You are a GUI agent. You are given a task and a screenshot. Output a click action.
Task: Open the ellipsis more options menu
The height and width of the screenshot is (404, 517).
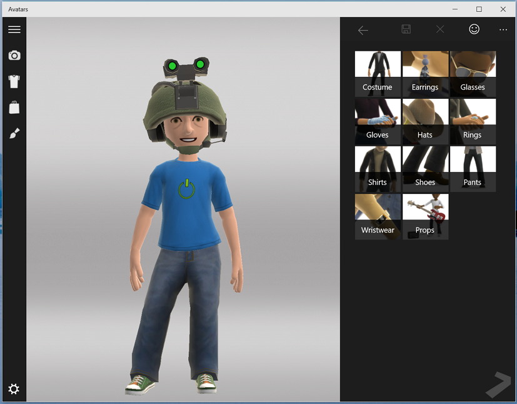click(503, 29)
